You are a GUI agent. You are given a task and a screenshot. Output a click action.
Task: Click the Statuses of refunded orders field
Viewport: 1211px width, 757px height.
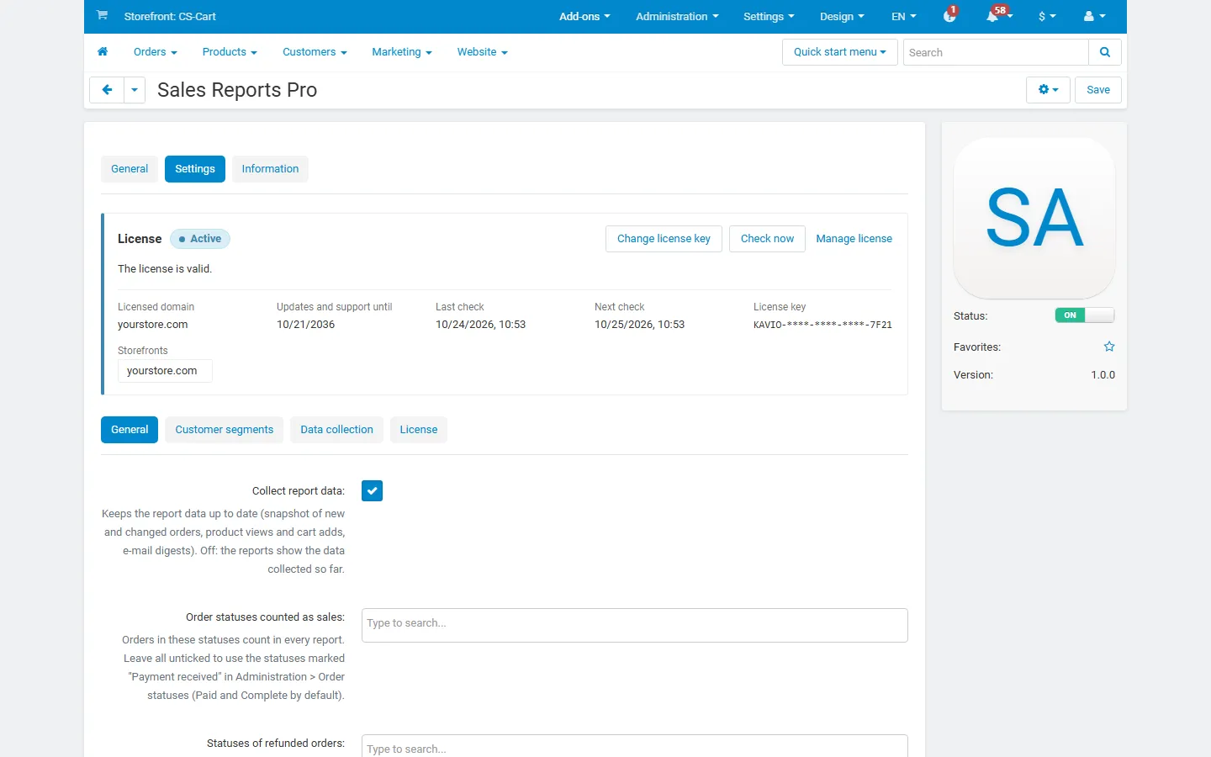[635, 746]
